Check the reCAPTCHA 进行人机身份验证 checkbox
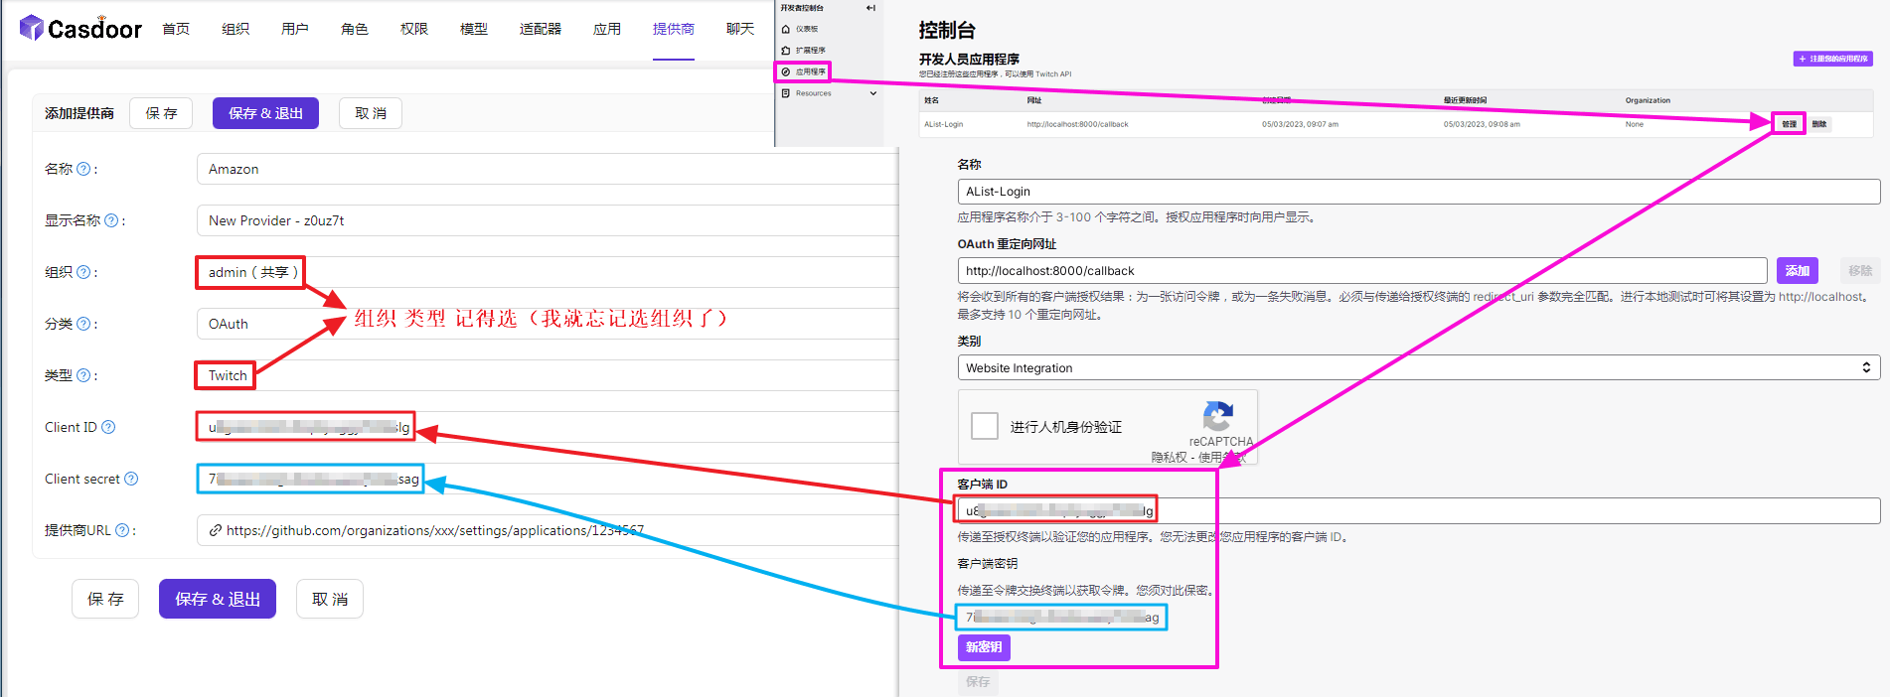 984,426
